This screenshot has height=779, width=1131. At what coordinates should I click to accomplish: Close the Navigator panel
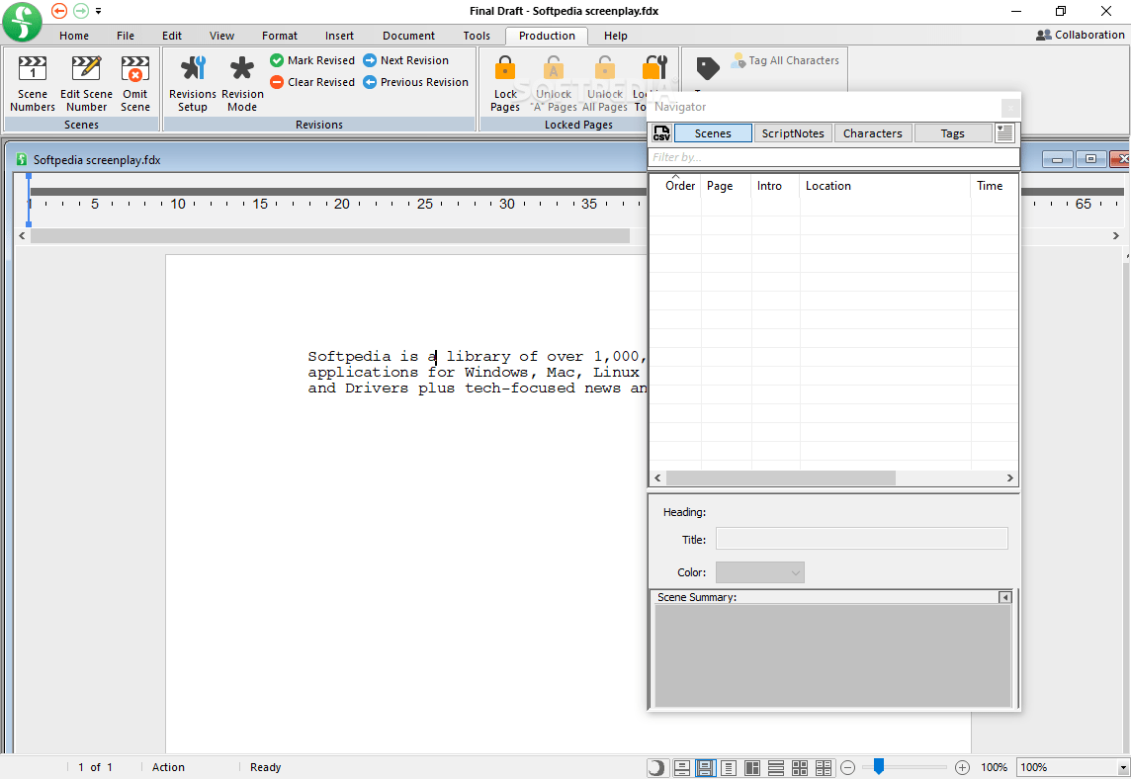[1010, 108]
